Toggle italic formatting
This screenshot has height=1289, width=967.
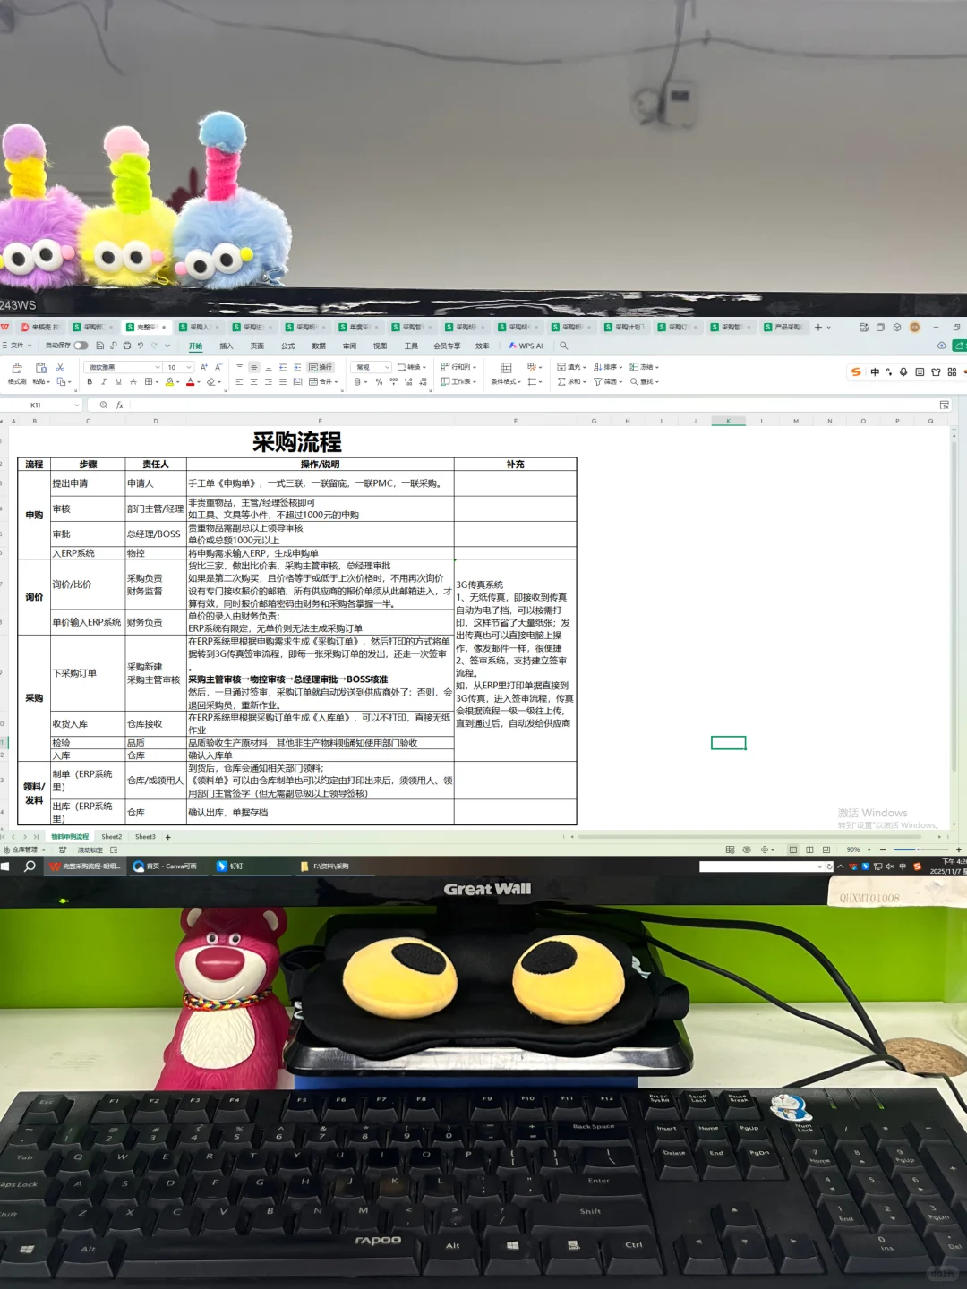104,381
